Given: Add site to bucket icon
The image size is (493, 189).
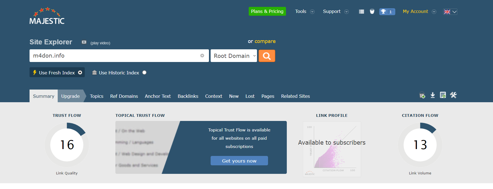Looking at the screenshot, I should tap(422, 95).
